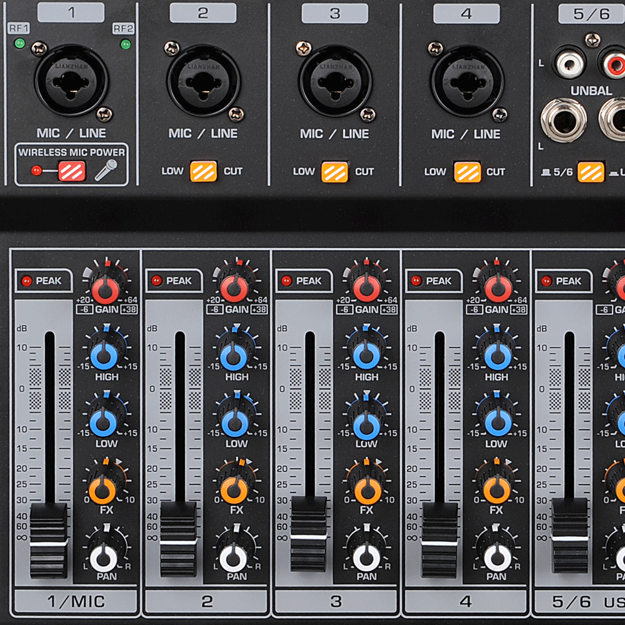Click the "MIC / LINE" label under channel 1 jack

(x=71, y=133)
